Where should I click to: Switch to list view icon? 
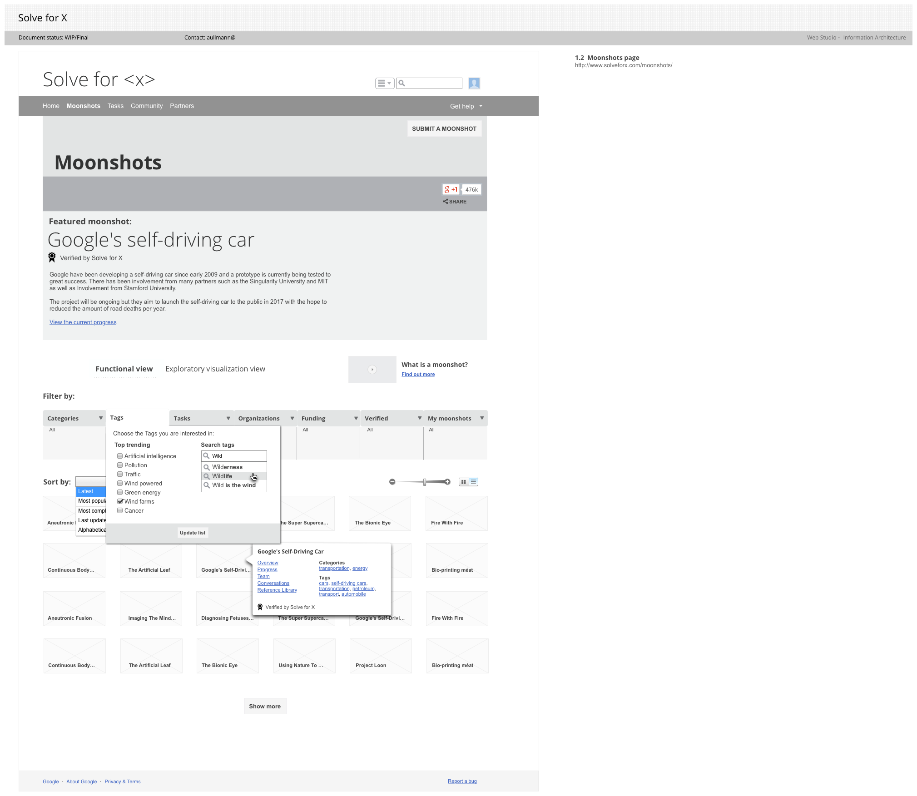(x=474, y=482)
